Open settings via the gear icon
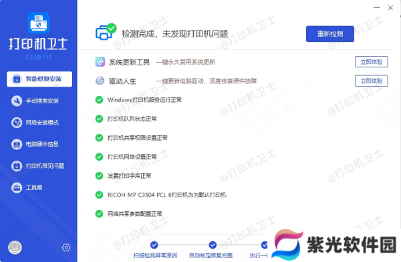The height and width of the screenshot is (262, 401). point(66,247)
